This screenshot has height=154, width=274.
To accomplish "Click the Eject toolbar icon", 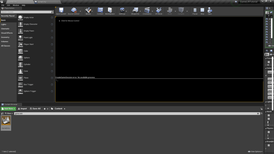I will point(210,11).
